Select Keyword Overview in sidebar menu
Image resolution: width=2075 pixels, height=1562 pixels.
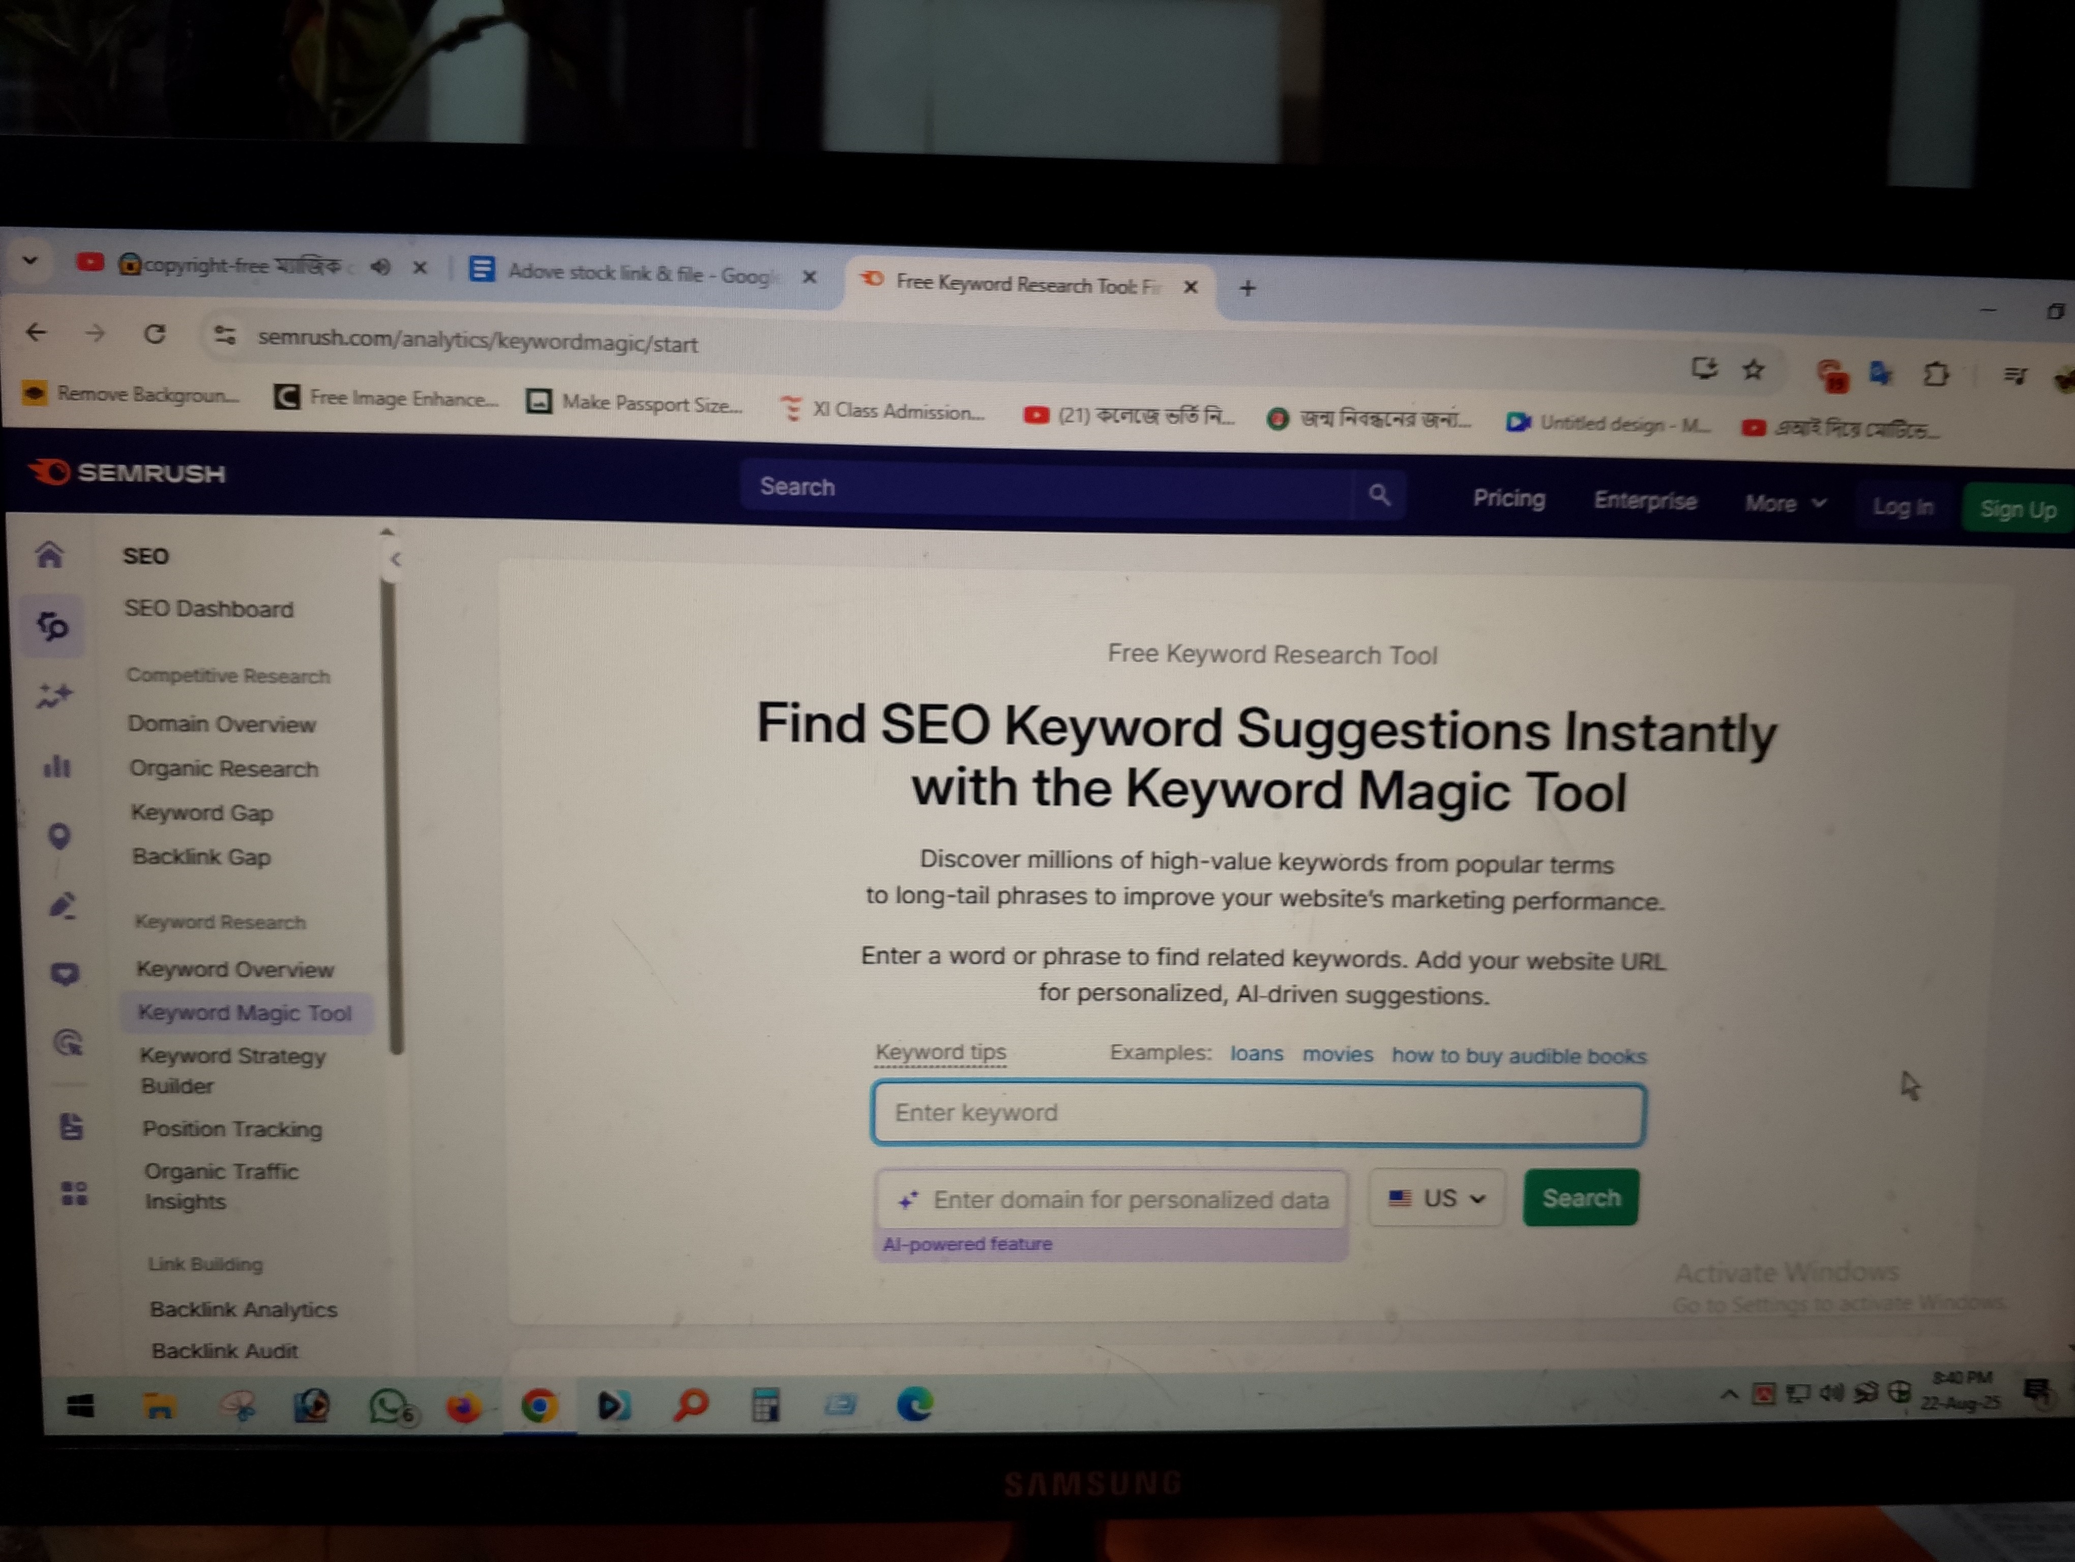click(235, 970)
